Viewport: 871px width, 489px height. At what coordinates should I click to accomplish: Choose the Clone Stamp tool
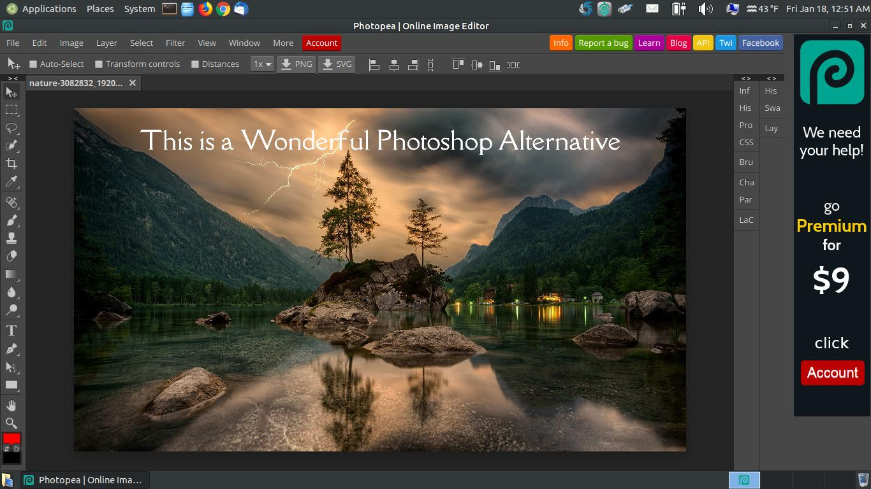11,237
